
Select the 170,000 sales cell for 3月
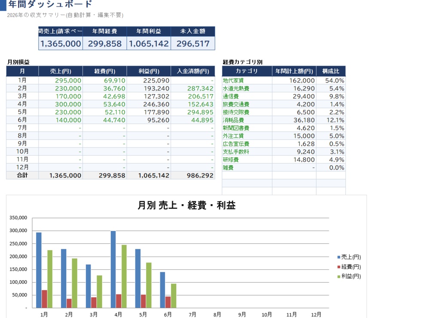click(61, 96)
